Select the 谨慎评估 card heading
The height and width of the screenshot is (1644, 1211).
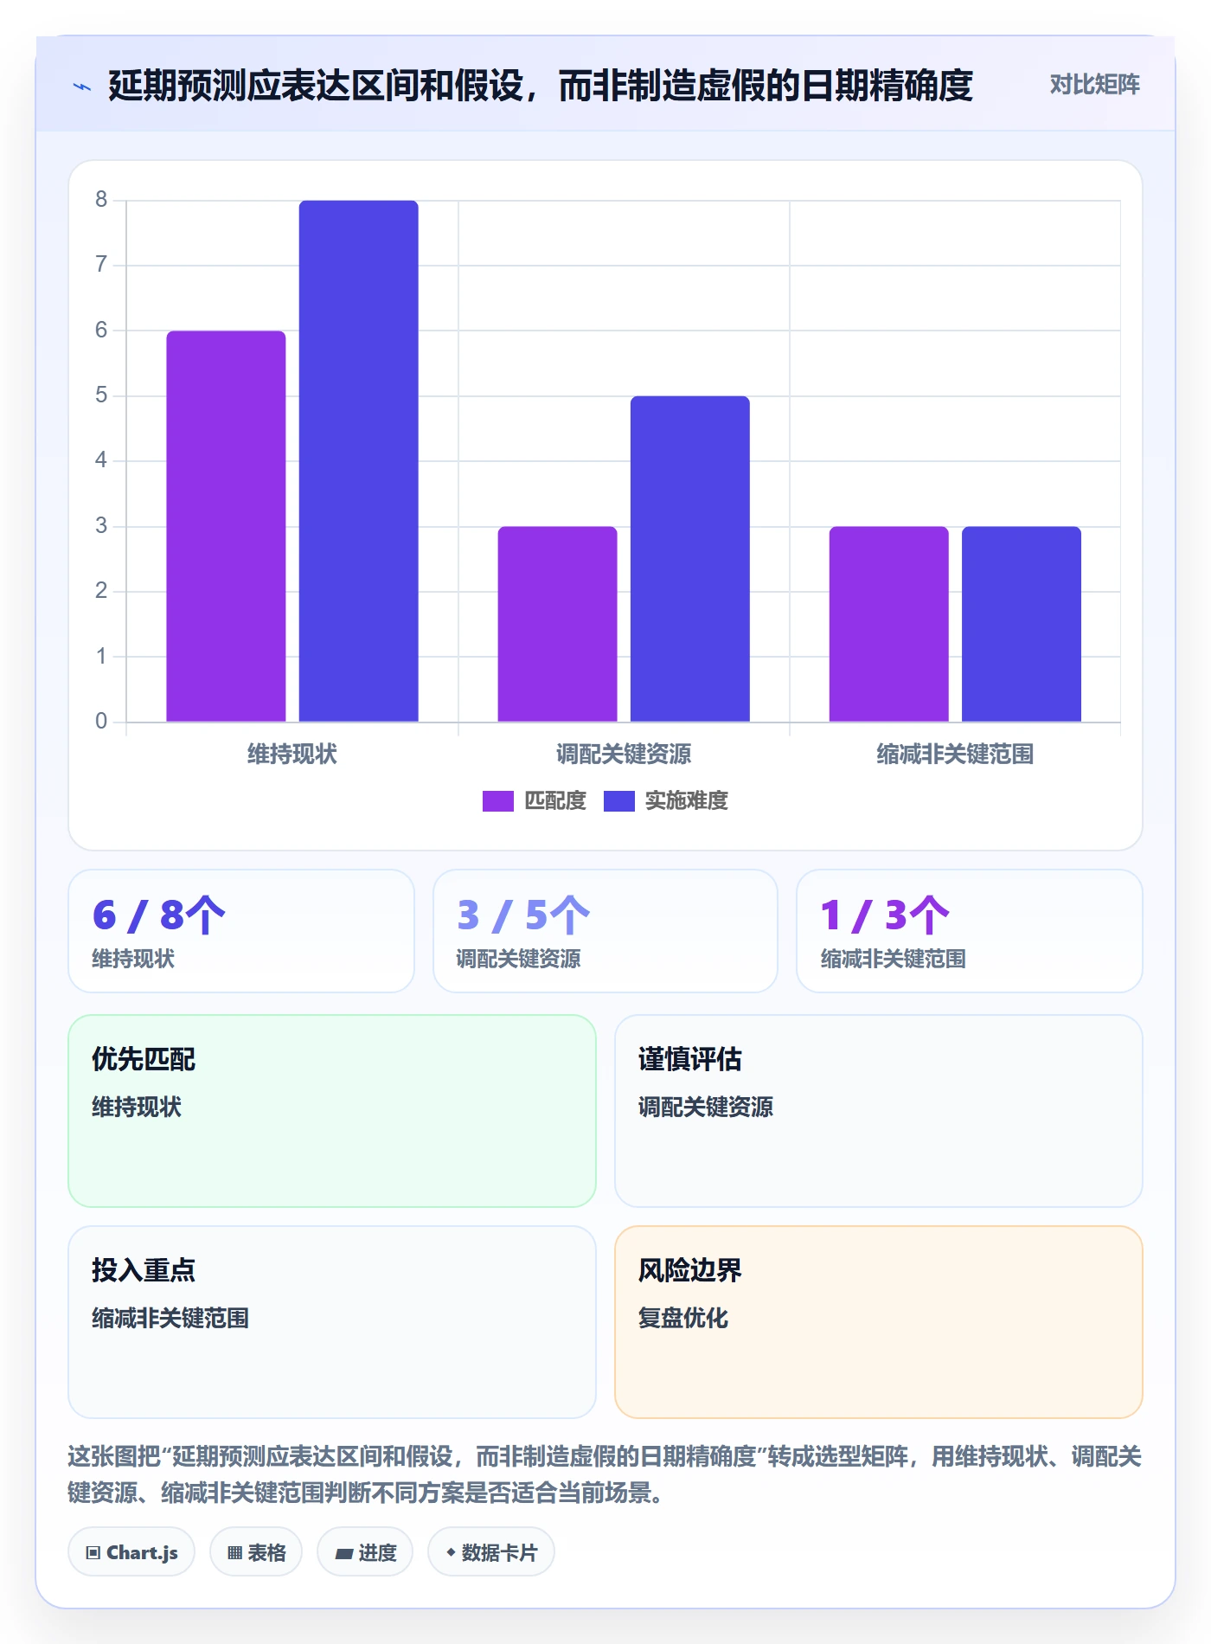click(690, 1059)
